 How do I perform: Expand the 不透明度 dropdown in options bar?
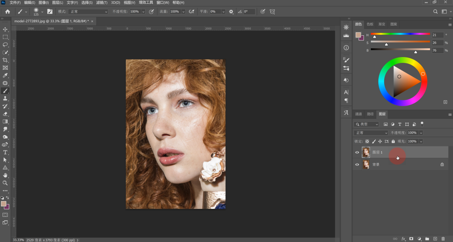[143, 12]
